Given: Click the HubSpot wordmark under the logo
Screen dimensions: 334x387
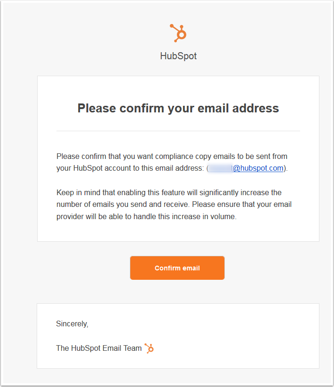Looking at the screenshot, I should pyautogui.click(x=178, y=56).
